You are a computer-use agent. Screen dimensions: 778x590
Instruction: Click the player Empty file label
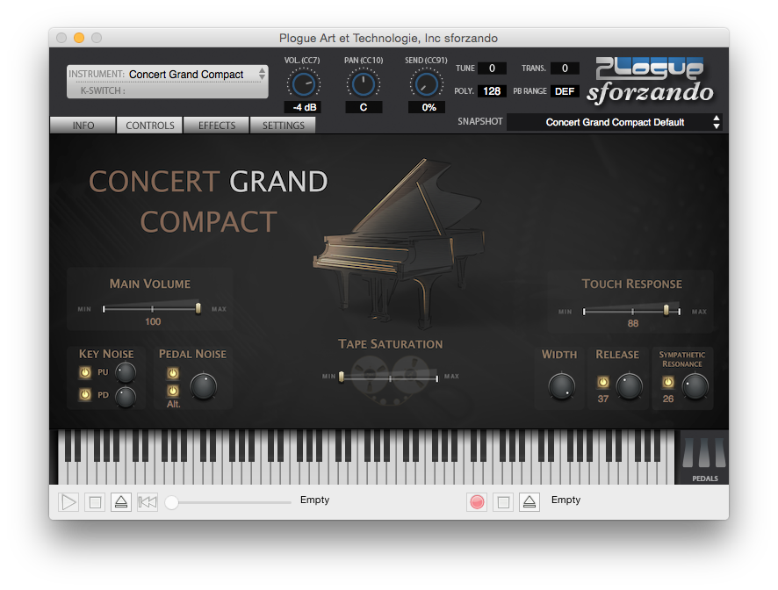point(314,500)
